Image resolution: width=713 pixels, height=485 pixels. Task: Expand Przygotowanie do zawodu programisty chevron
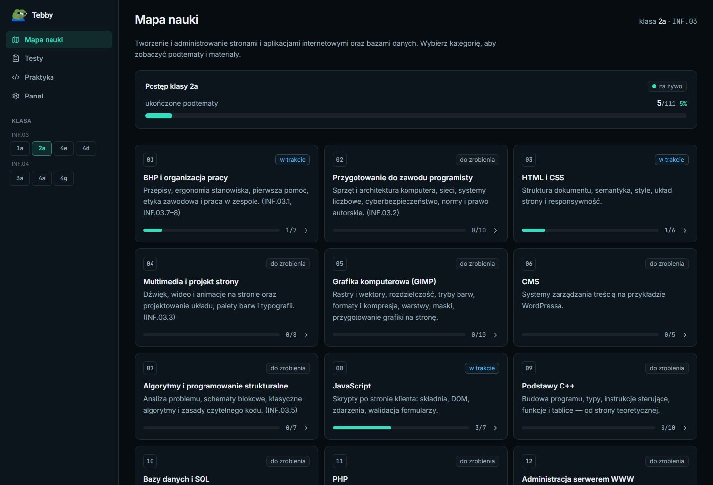[x=495, y=230]
